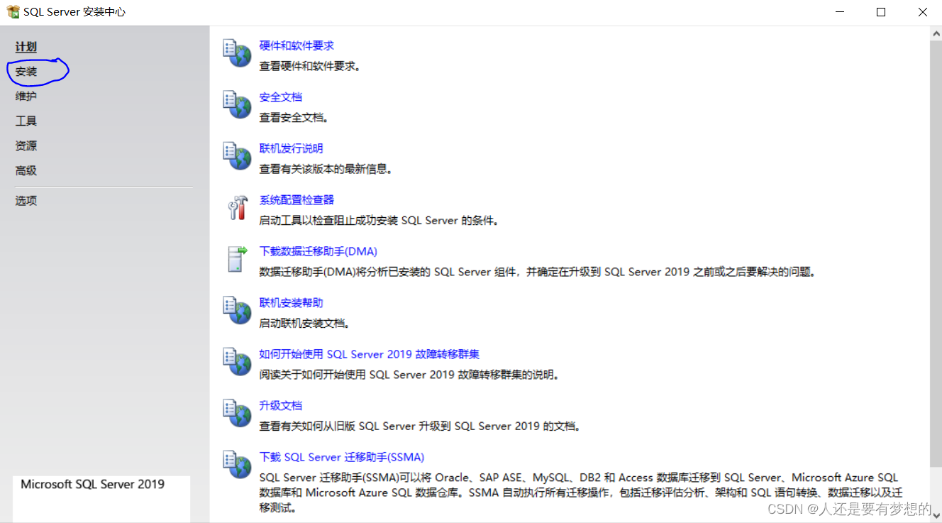942x523 pixels.
Task: Click the 联机发行说明 document icon
Action: (236, 155)
